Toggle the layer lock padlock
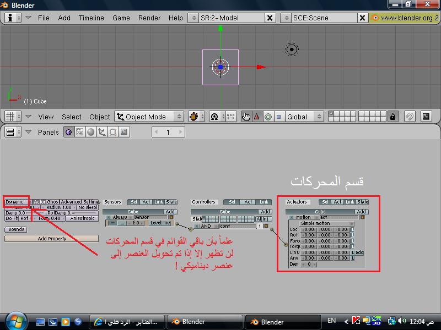 pyautogui.click(x=392, y=117)
